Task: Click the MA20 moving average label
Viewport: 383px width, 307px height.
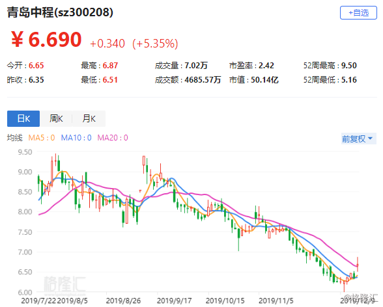Action: (113, 138)
